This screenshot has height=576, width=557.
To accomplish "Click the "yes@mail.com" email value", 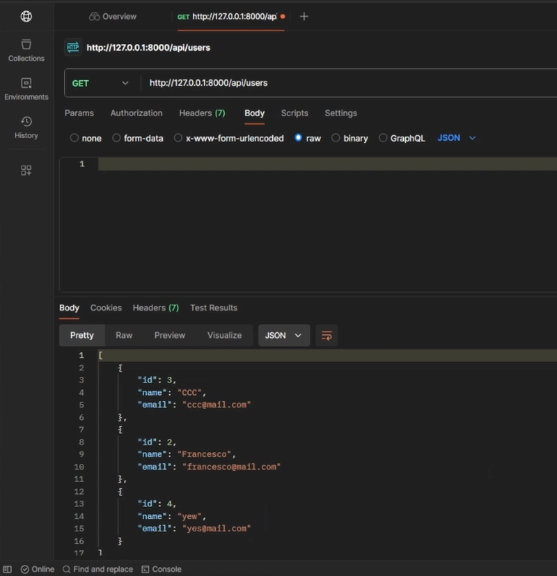I will point(217,529).
